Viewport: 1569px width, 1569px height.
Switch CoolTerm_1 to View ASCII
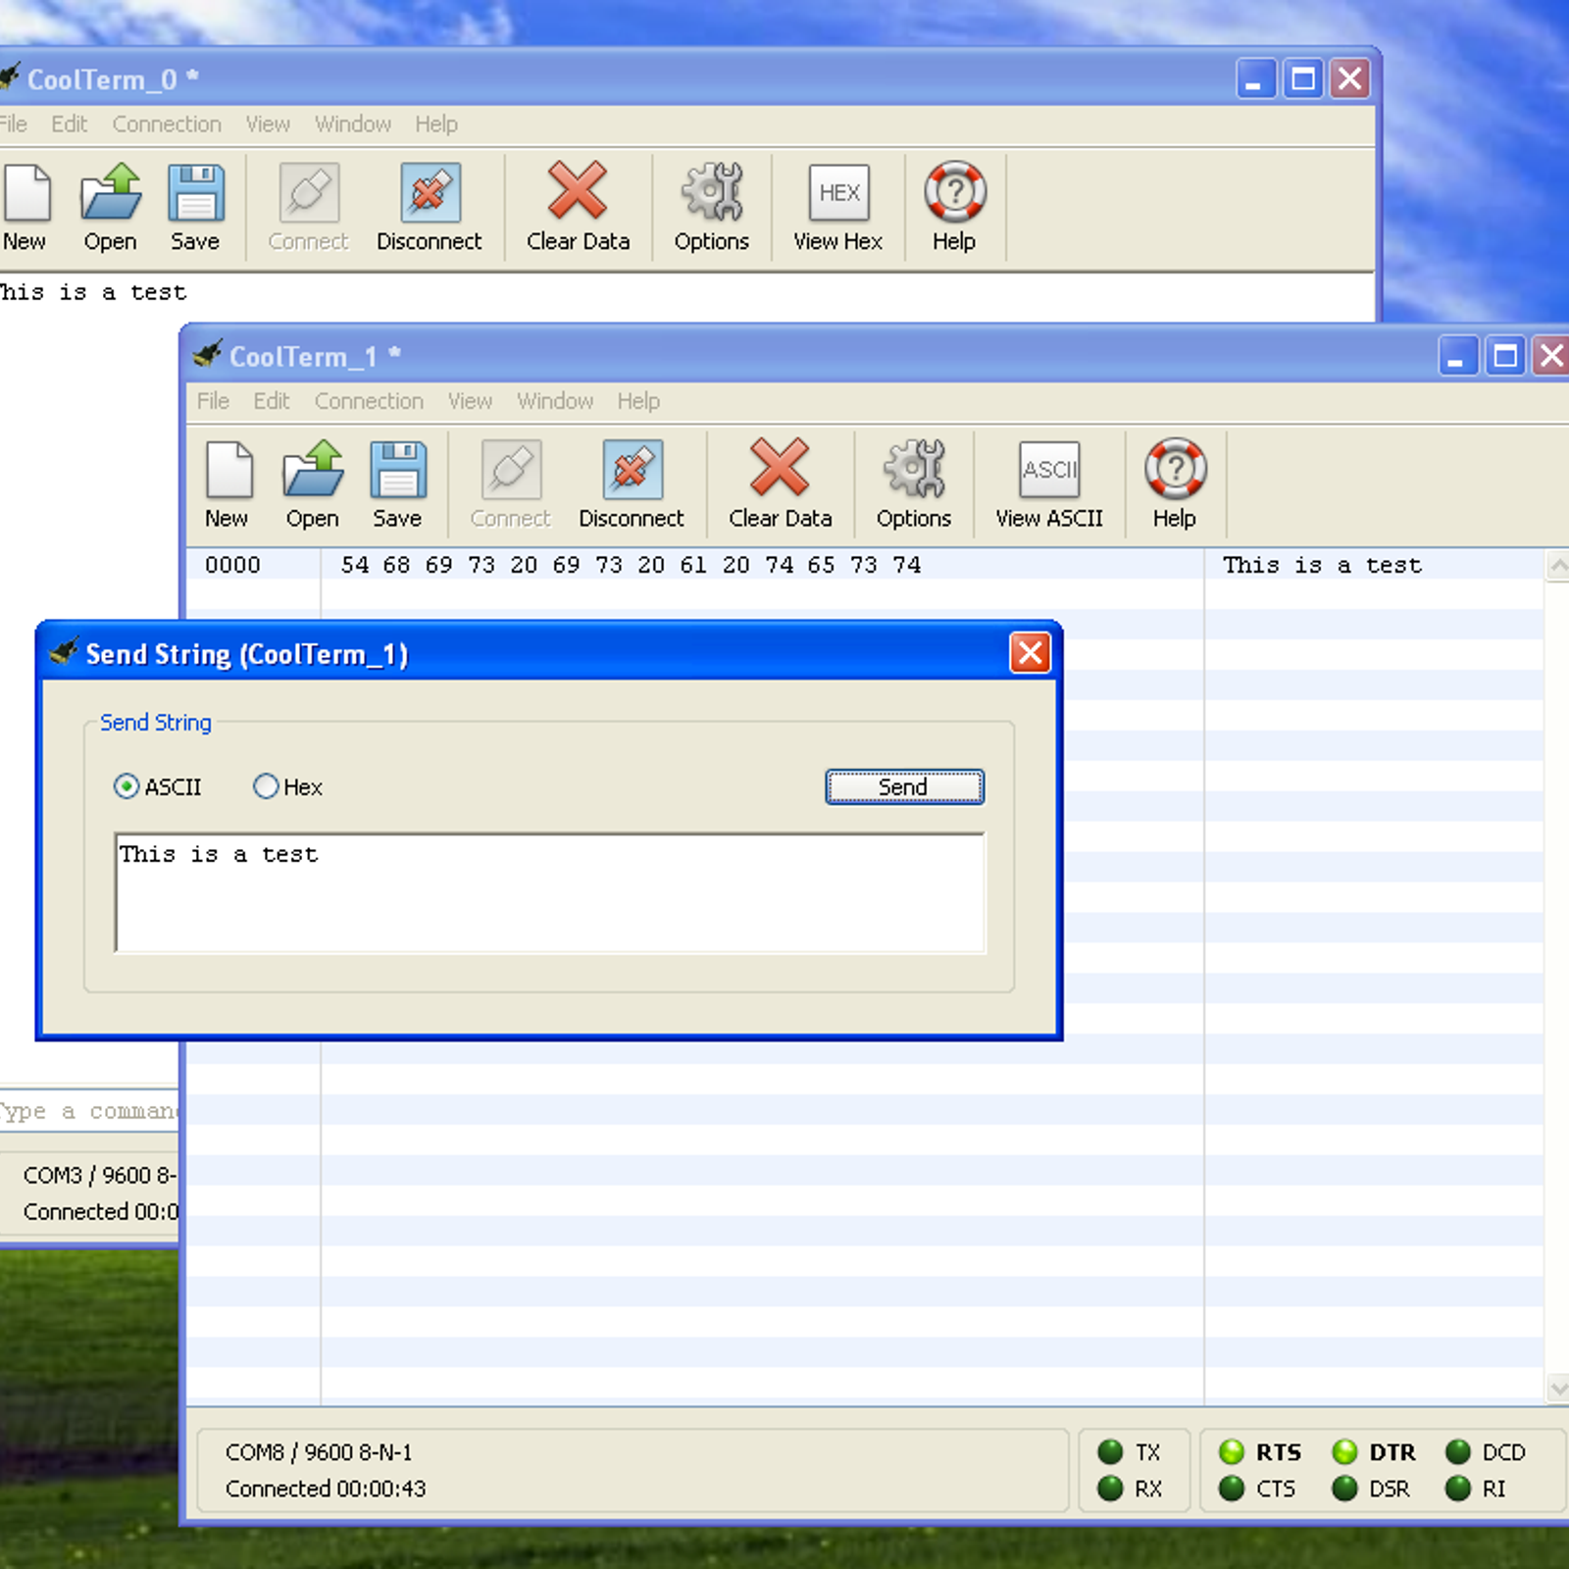tap(1049, 483)
